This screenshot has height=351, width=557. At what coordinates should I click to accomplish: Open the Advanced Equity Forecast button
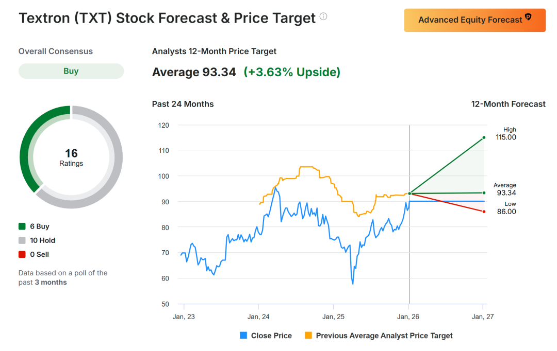coord(470,20)
